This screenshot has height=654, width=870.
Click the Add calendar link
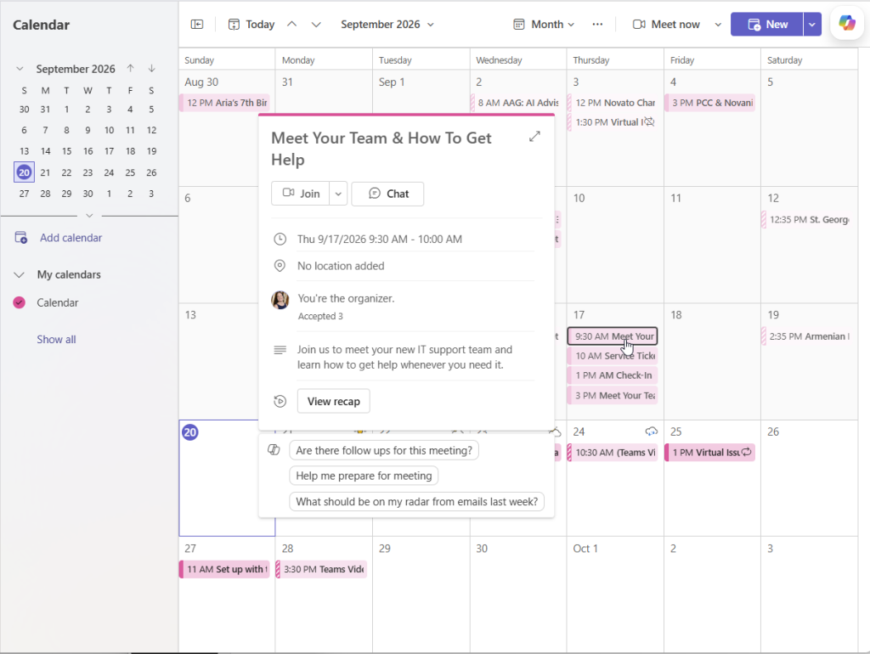71,238
